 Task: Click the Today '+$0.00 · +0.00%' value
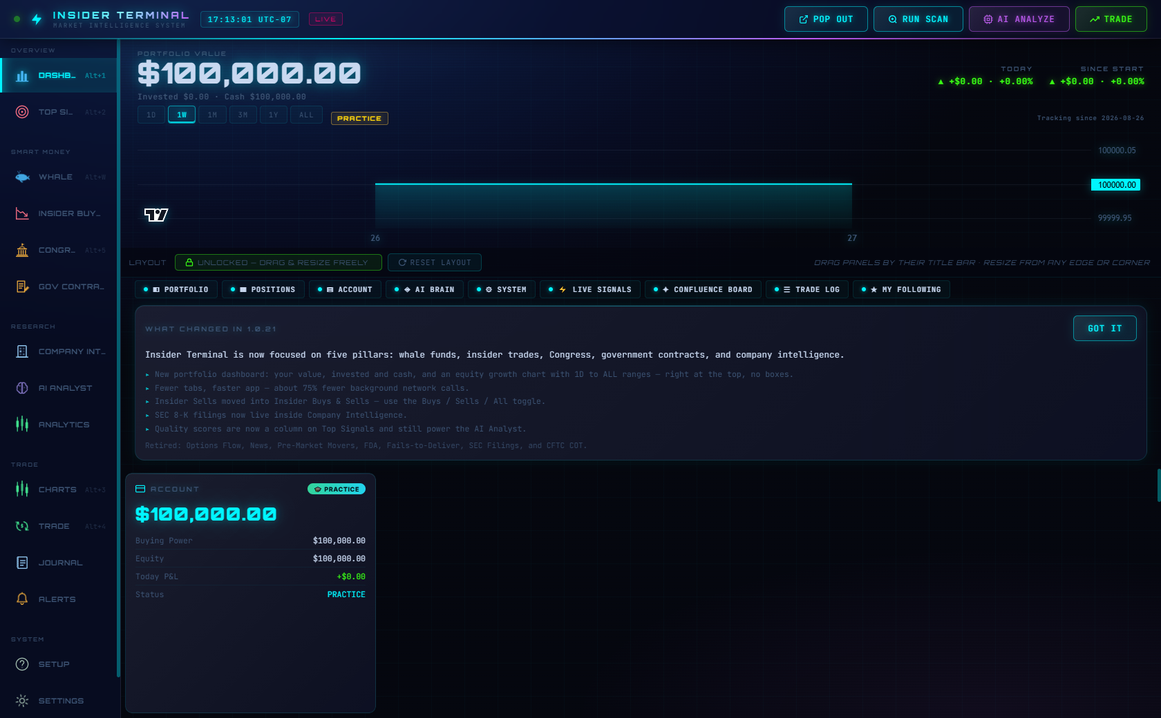[985, 81]
